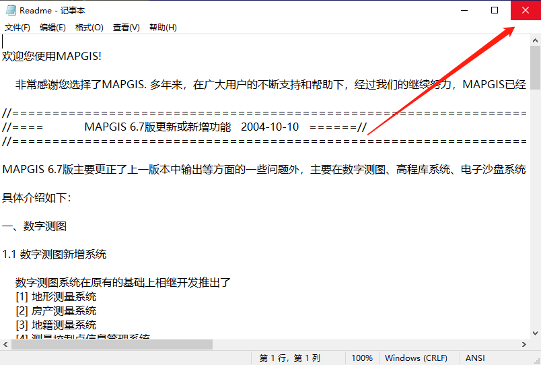The width and height of the screenshot is (541, 365).
Task: Click the Notepad icon in title bar
Action: (x=11, y=10)
